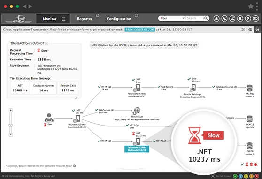262x179 pixels.
Task: Click the browser back arrow
Action: click(x=24, y=7)
